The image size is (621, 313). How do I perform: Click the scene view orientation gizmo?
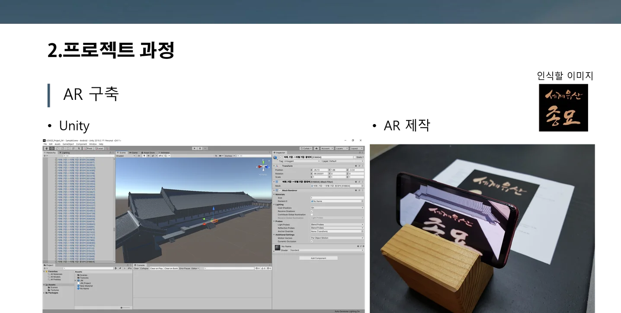[263, 166]
